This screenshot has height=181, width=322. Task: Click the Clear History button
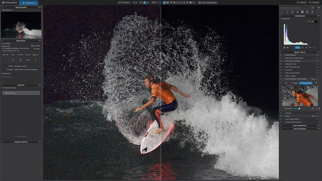[x=21, y=137]
